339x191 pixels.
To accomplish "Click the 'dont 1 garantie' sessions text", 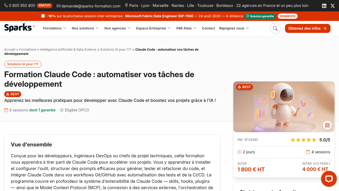I will coord(42,110).
